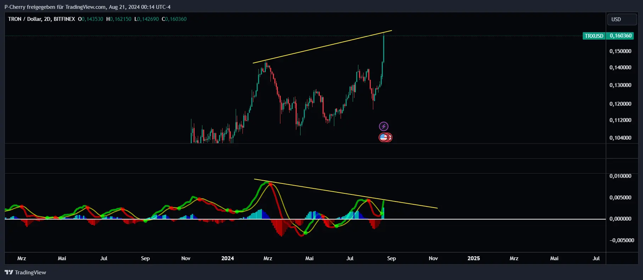Screen dimensions: 643x280
Task: Click the current price tag 0,160360
Action: (x=621, y=36)
